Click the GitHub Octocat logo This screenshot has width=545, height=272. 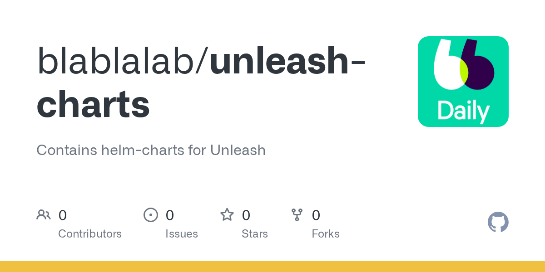tap(498, 222)
